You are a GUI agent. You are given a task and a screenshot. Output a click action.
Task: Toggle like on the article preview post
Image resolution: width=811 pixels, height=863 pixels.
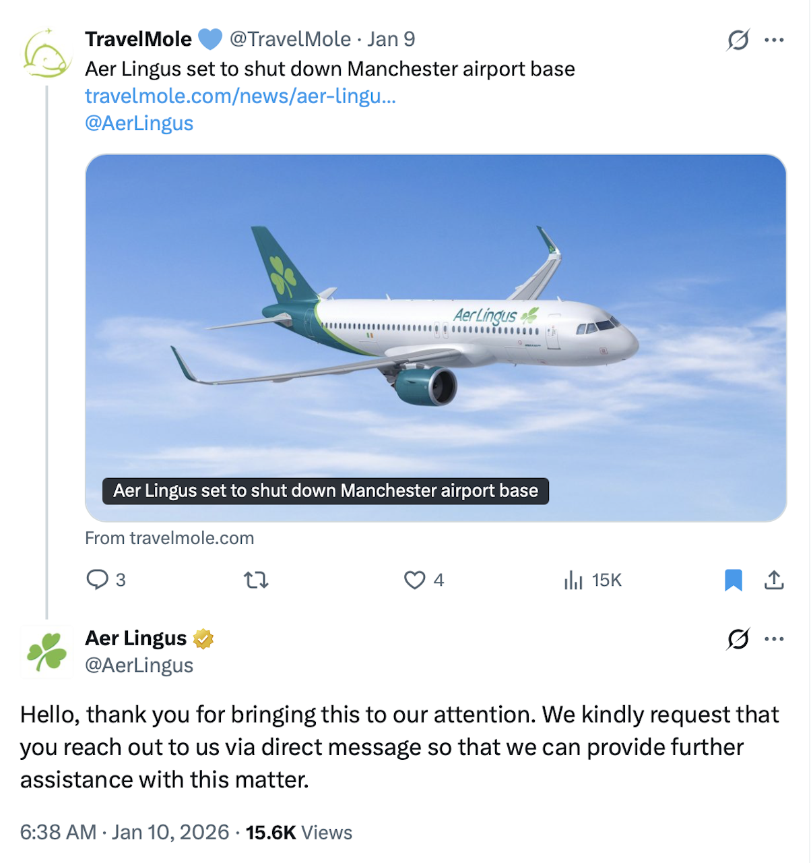coord(416,580)
